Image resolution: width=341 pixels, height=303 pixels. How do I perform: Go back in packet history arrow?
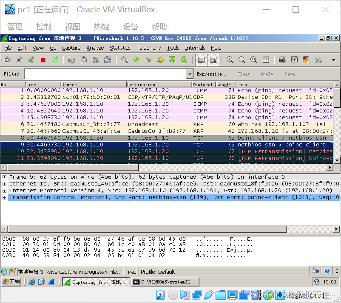[136, 60]
